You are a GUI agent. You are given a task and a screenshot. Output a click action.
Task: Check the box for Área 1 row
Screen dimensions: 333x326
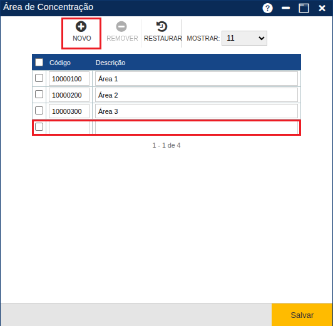(x=39, y=78)
